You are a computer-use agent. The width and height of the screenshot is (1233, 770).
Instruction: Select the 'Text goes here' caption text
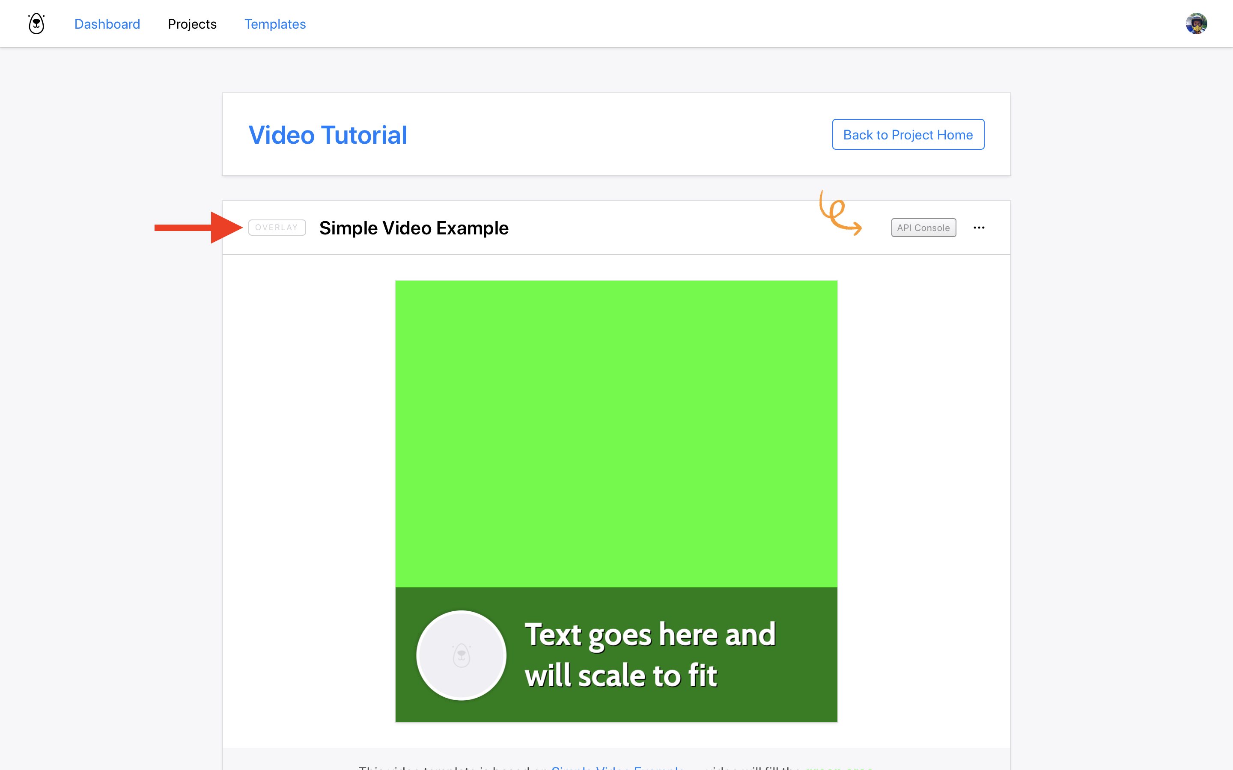pos(649,655)
